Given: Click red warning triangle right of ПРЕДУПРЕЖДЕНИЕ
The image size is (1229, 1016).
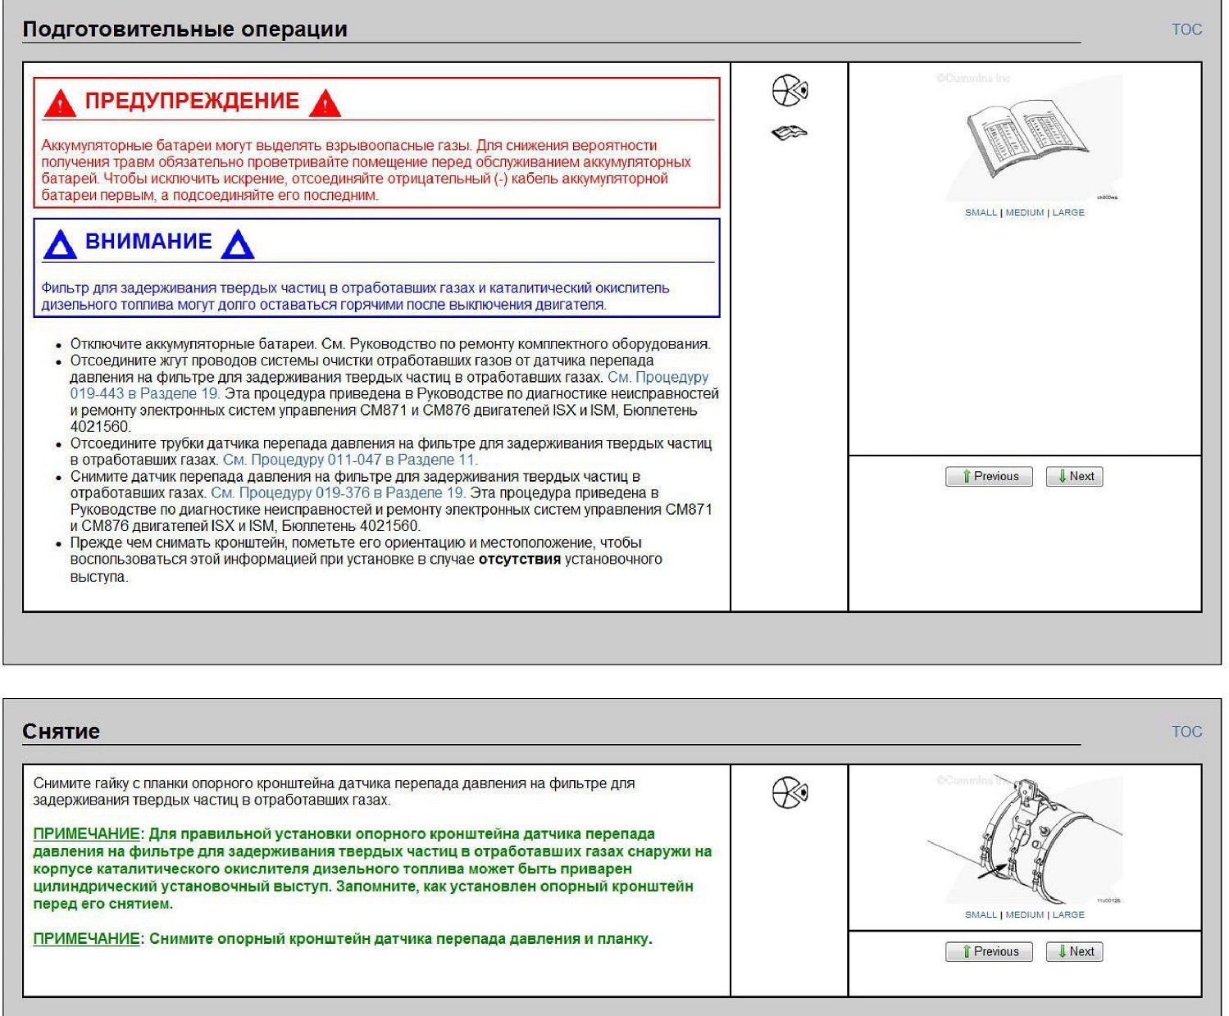Looking at the screenshot, I should 325,103.
